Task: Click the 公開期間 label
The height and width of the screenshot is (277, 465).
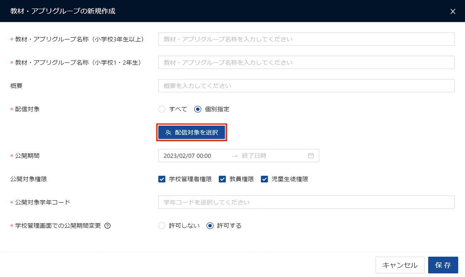Action: 27,156
